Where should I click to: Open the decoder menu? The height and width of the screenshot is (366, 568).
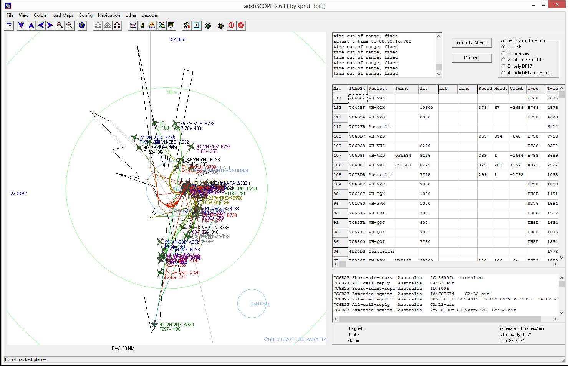click(150, 15)
